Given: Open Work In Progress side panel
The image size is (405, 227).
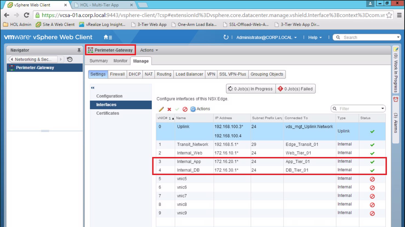Looking at the screenshot, I should pyautogui.click(x=396, y=70).
